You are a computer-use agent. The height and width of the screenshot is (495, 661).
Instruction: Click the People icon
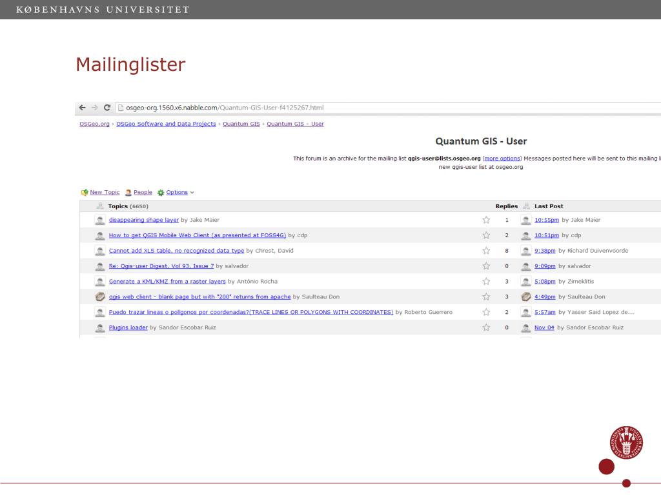click(x=128, y=192)
